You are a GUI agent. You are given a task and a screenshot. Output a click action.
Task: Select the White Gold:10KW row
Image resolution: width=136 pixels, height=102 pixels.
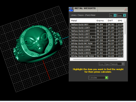click(97, 50)
